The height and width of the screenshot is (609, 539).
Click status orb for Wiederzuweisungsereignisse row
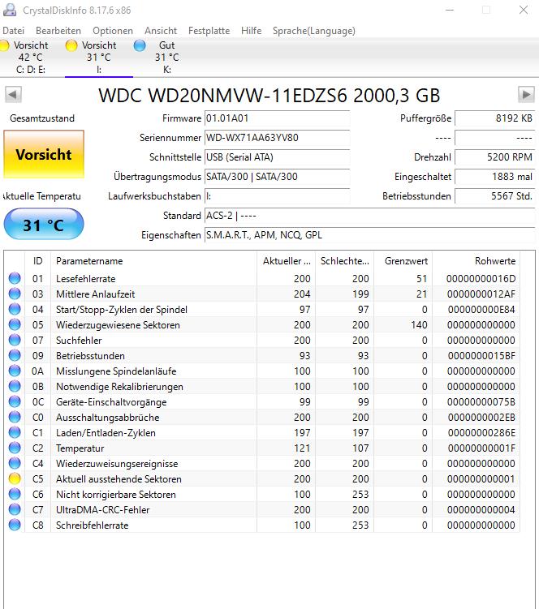pos(15,463)
